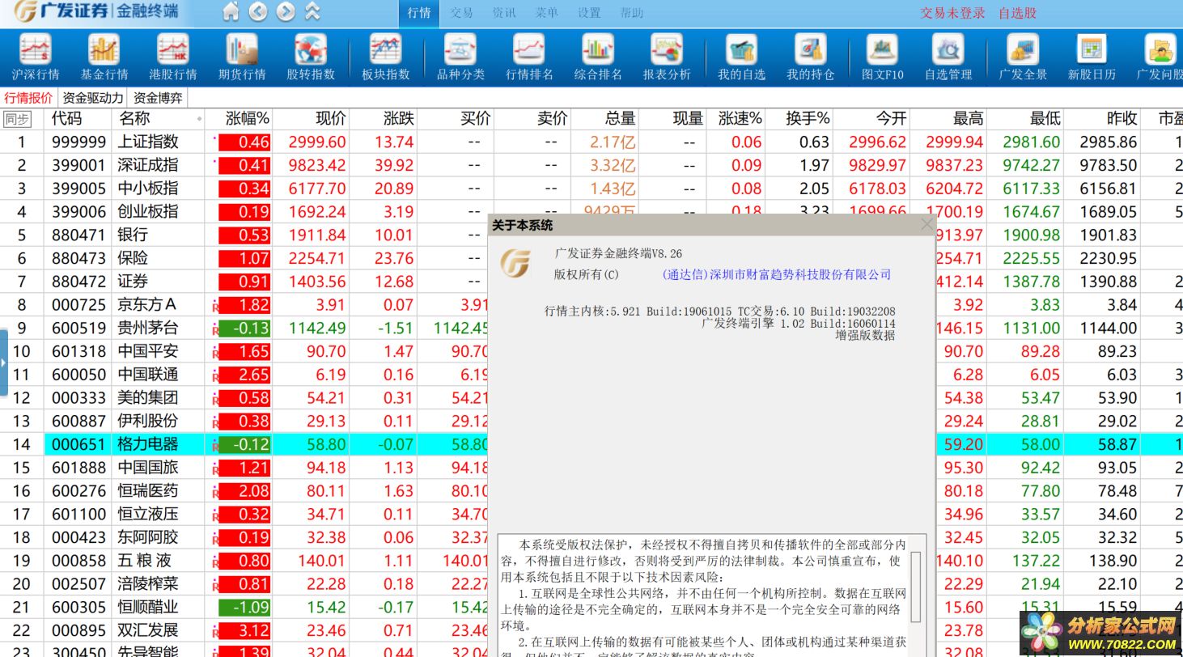This screenshot has width=1183, height=657.
Task: Open 行情排名 ranking icon
Action: tap(529, 57)
